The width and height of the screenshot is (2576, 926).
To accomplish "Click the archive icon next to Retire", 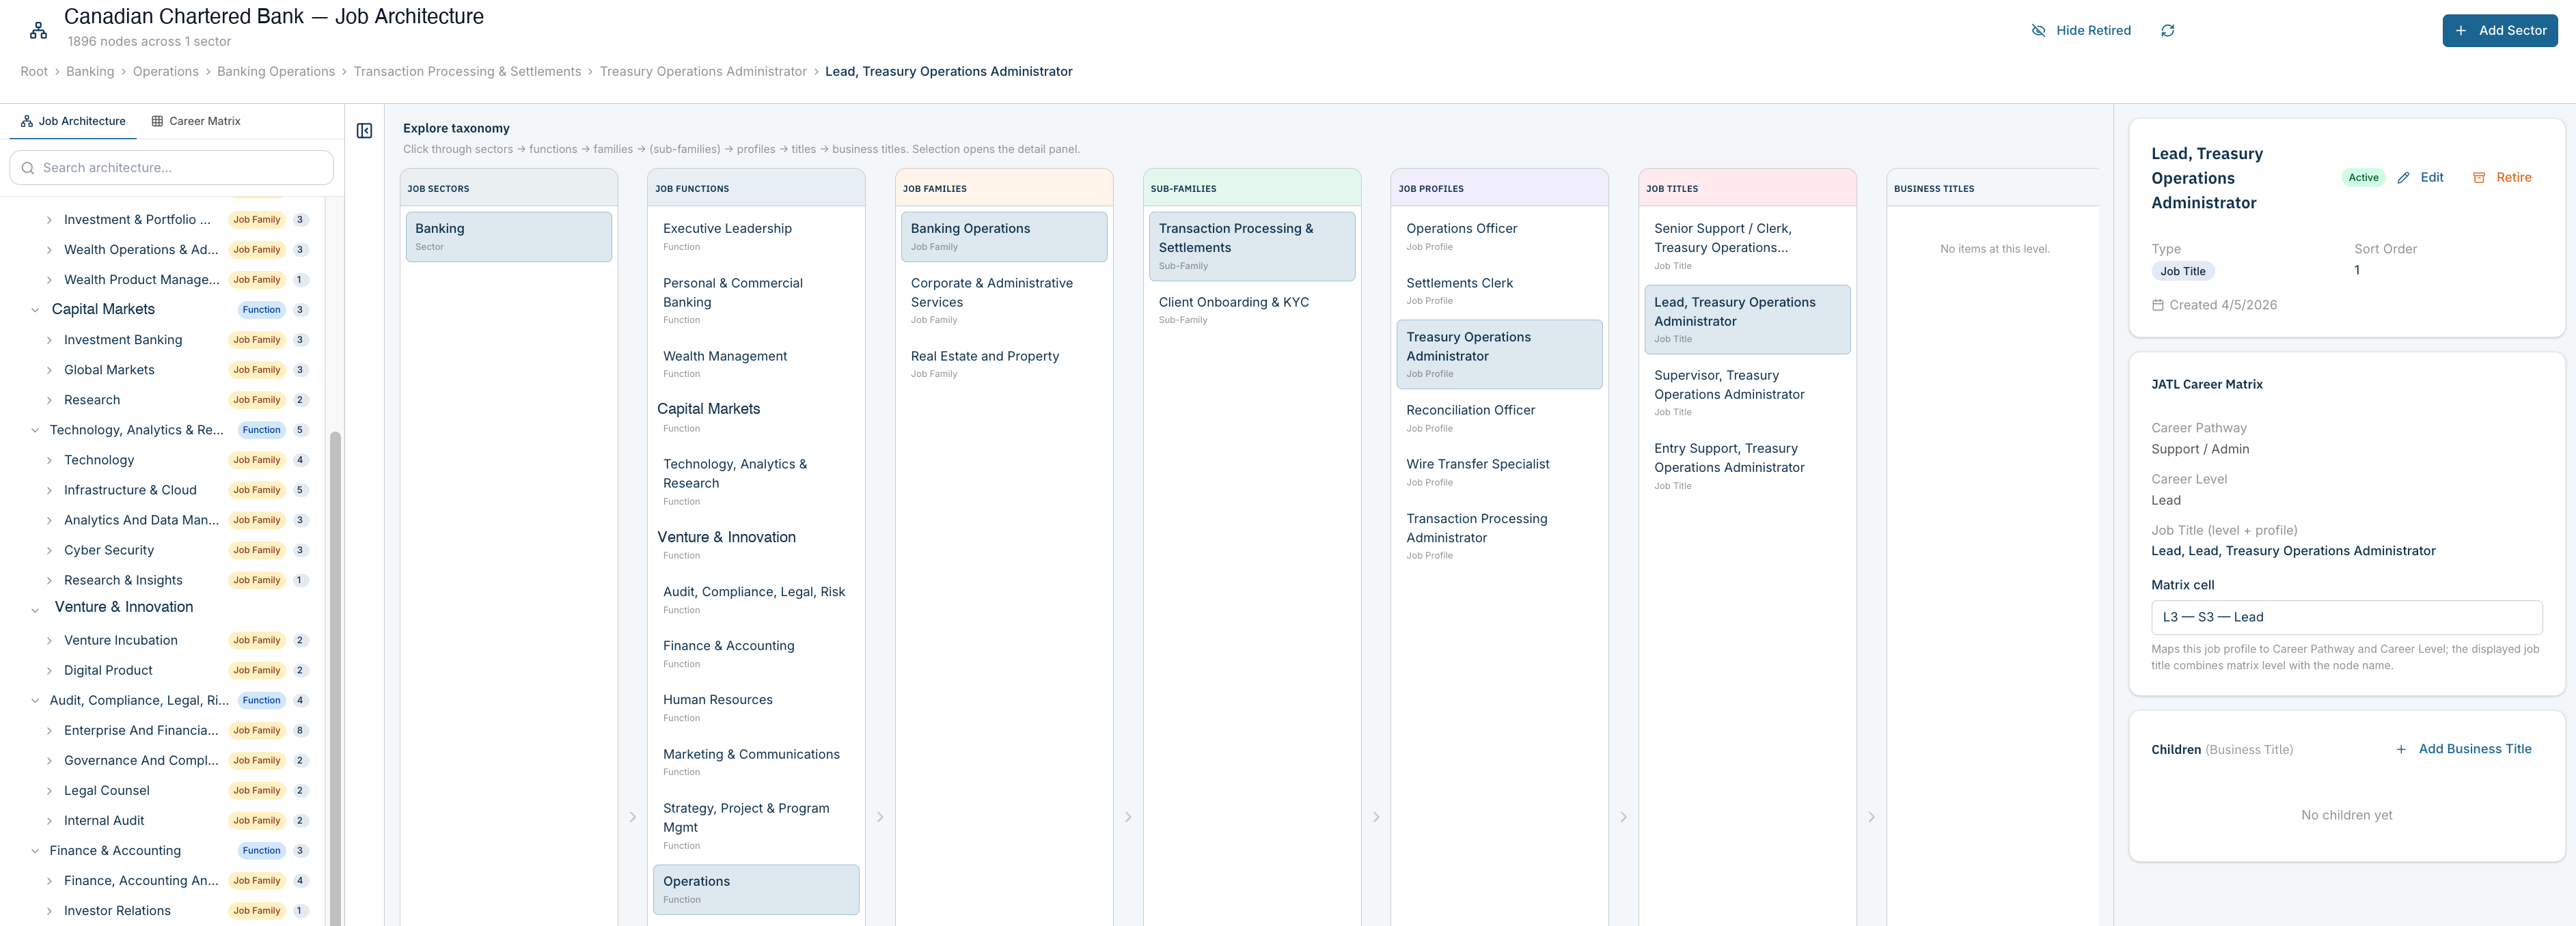I will coord(2479,178).
